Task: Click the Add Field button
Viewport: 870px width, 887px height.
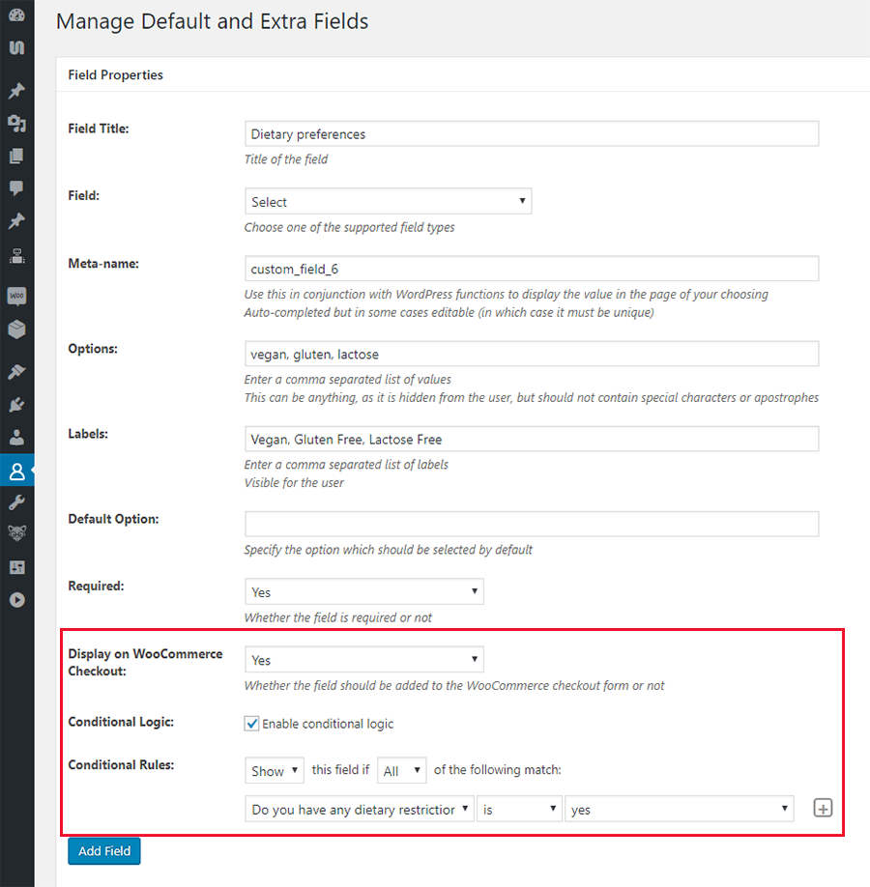Action: coord(103,850)
